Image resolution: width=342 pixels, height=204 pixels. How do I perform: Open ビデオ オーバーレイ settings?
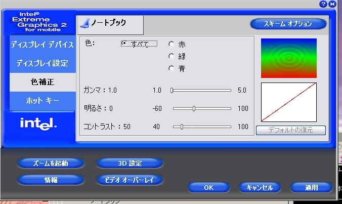pyautogui.click(x=130, y=180)
